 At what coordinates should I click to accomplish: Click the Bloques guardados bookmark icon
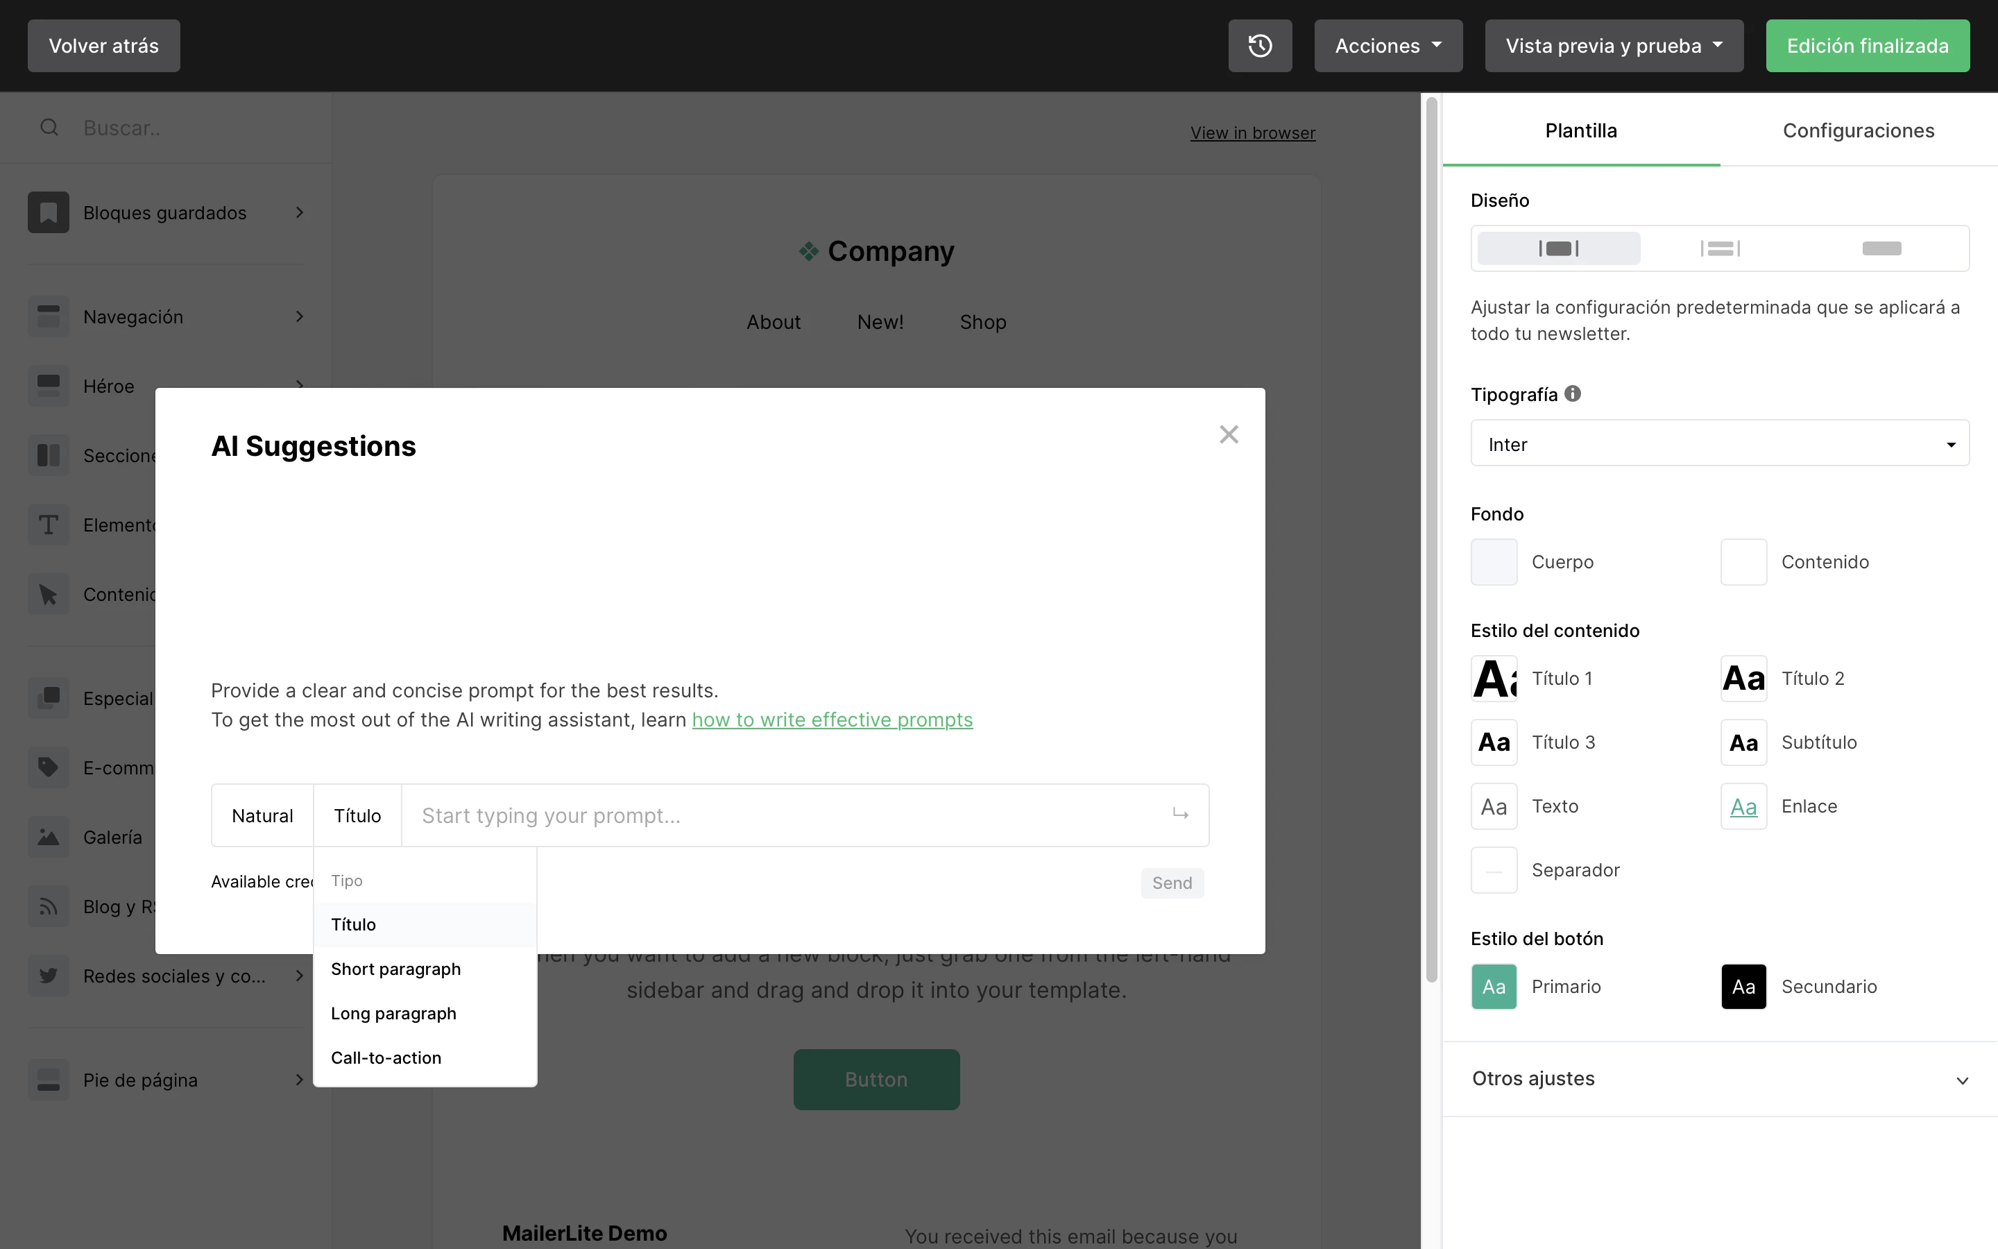[48, 212]
